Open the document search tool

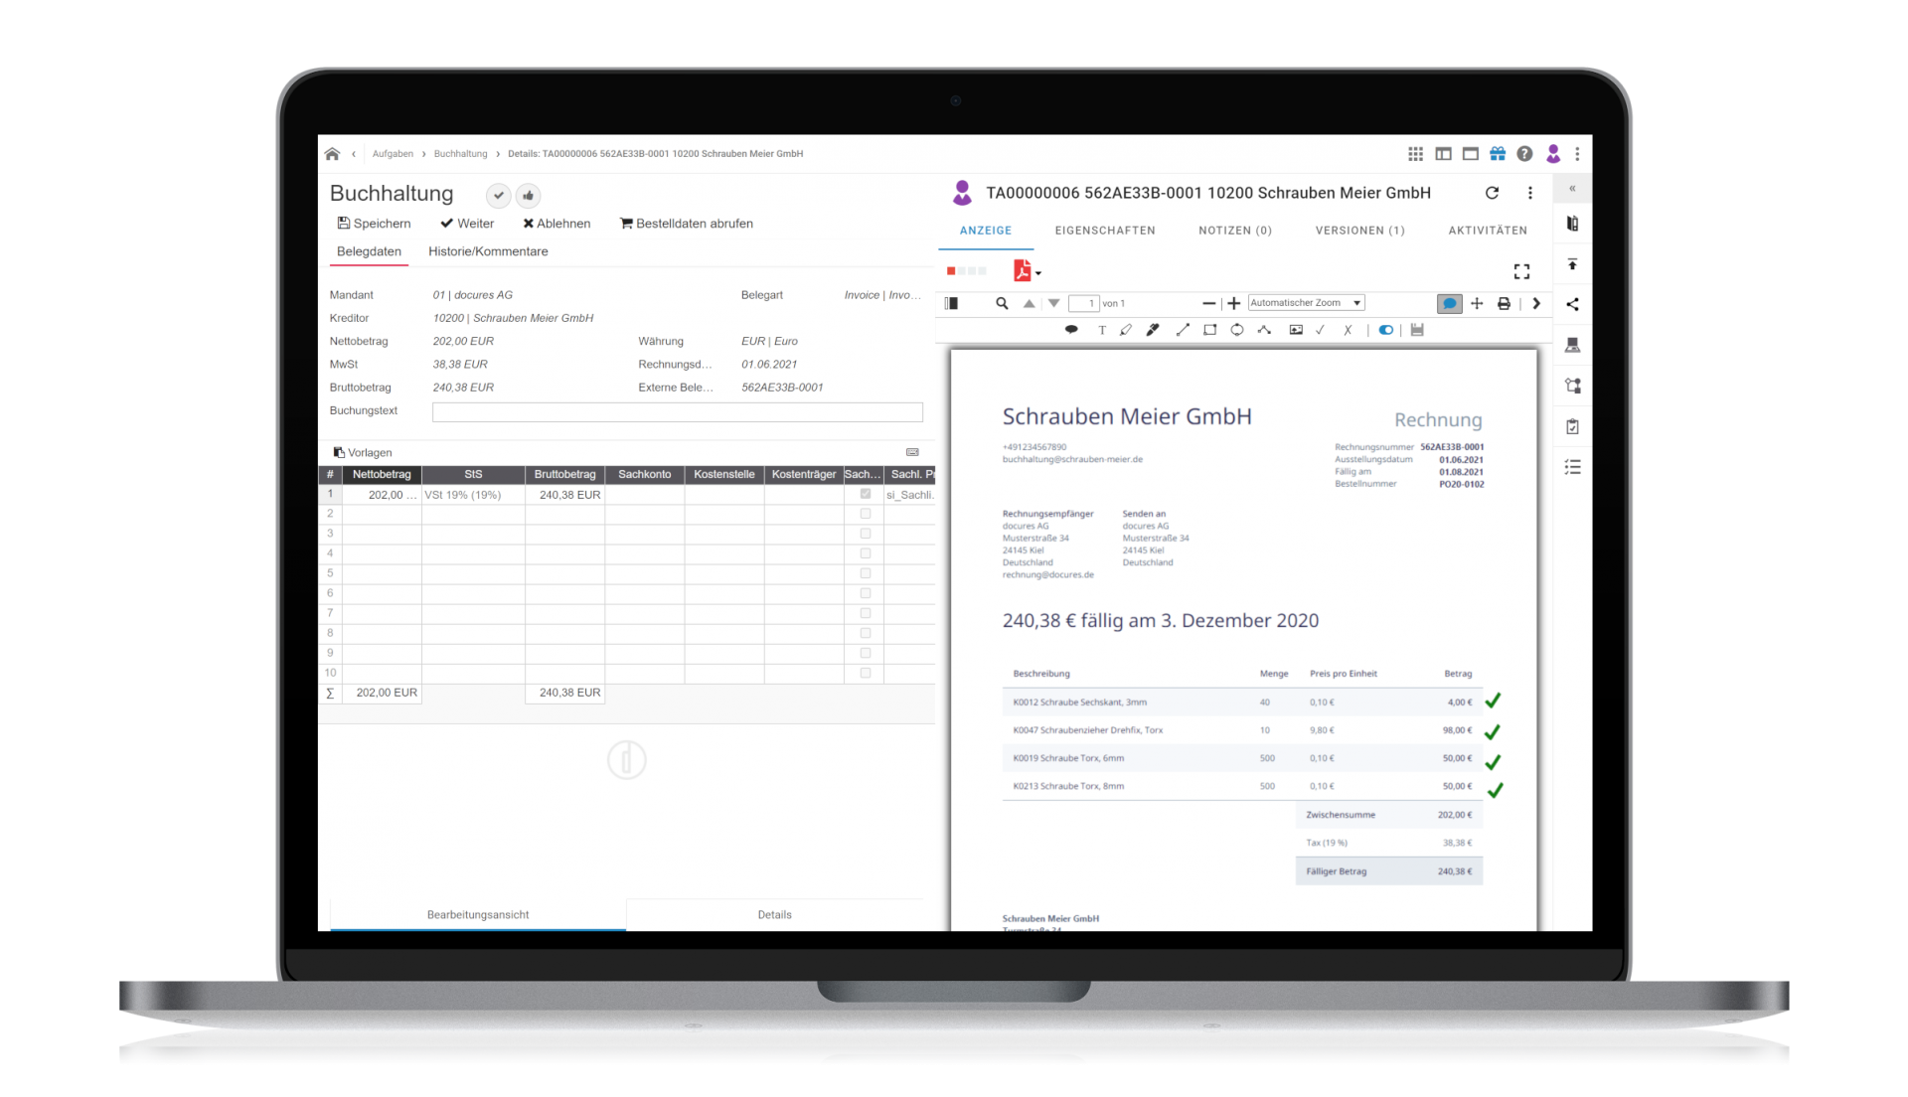[1003, 303]
